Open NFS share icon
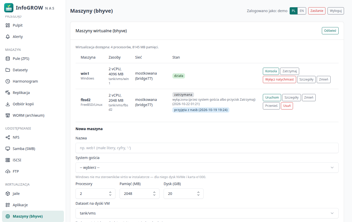The height and width of the screenshot is (222, 352). (x=8, y=137)
